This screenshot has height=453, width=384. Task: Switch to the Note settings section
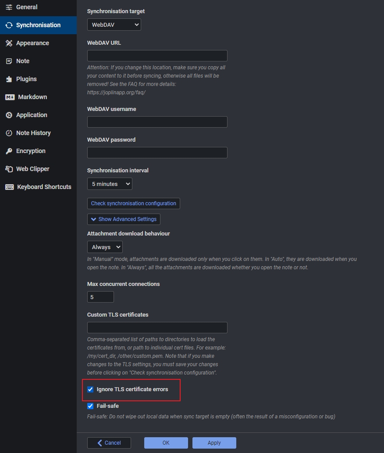coord(23,61)
